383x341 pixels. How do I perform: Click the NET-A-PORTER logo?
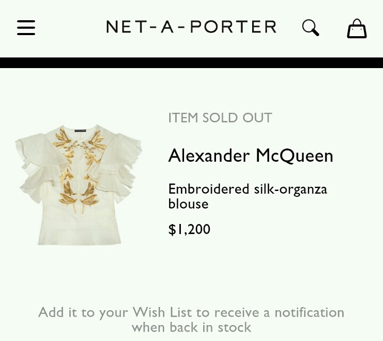tap(191, 27)
